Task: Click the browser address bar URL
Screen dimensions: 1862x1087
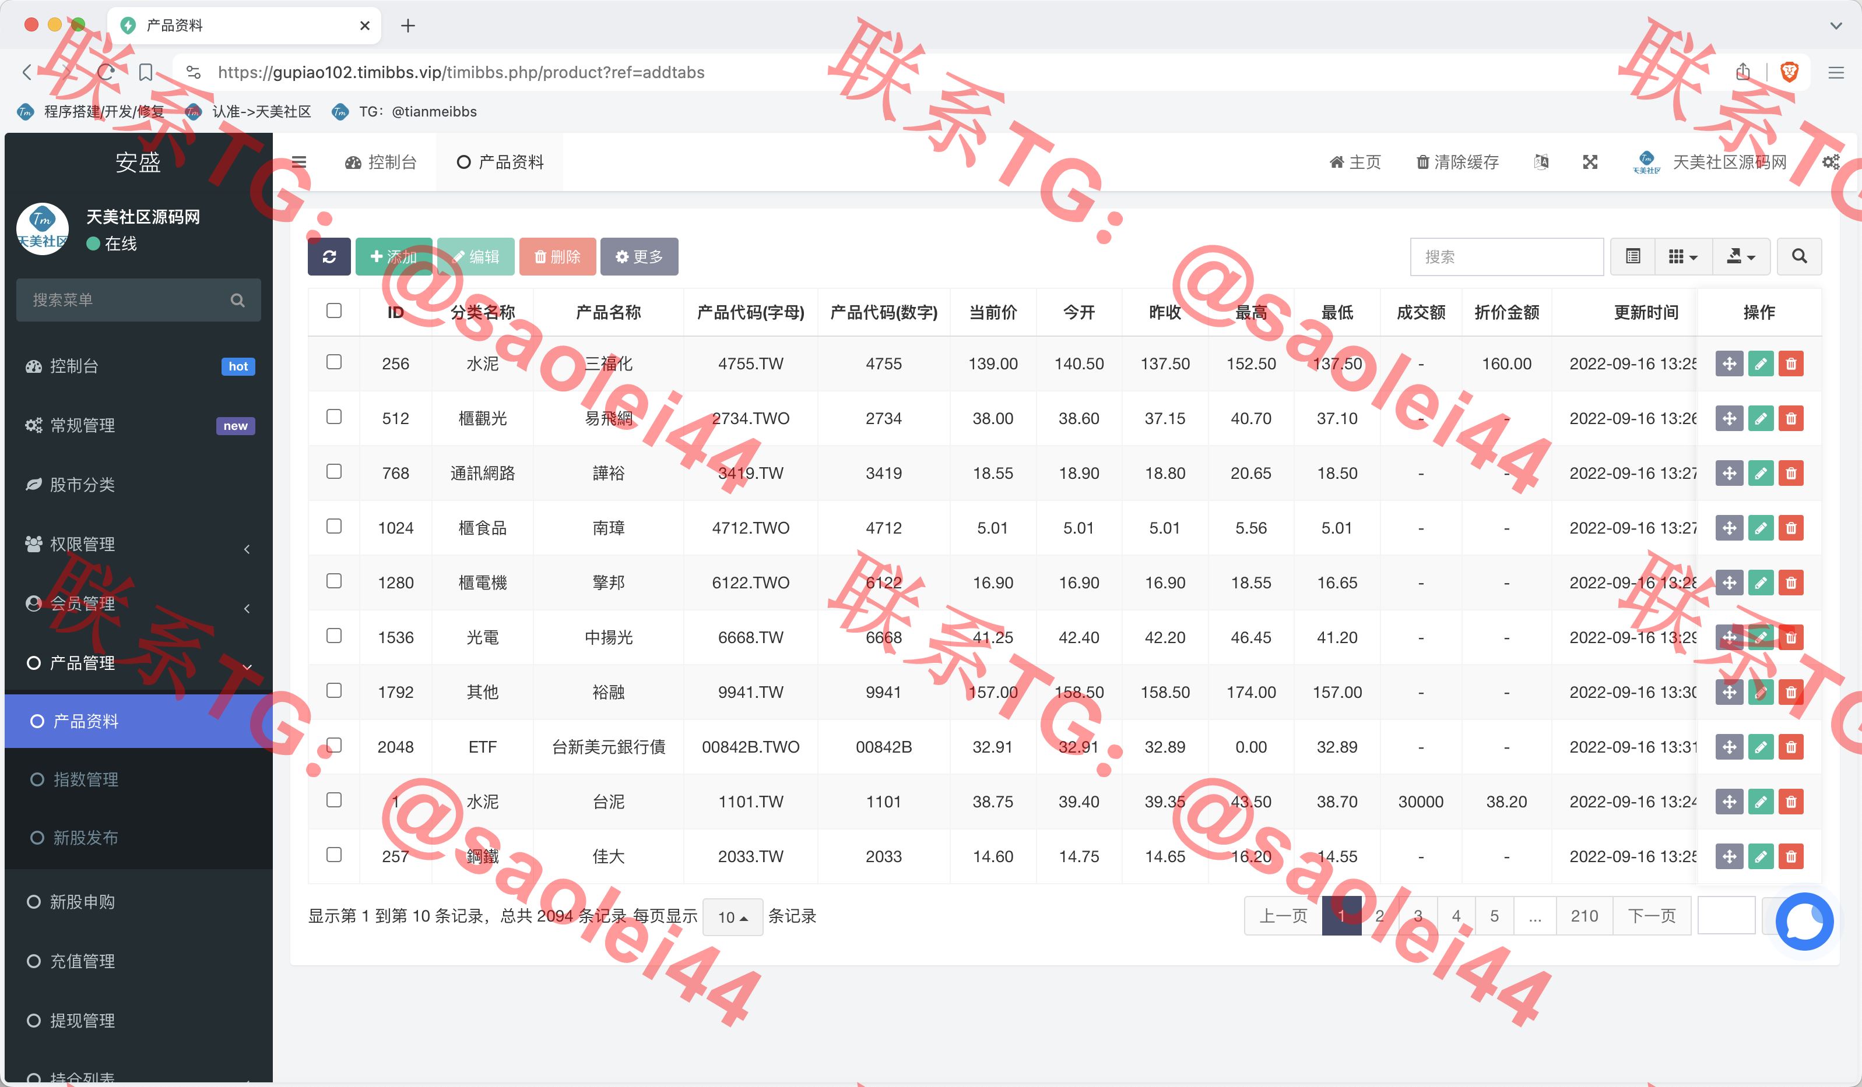Action: (x=461, y=72)
